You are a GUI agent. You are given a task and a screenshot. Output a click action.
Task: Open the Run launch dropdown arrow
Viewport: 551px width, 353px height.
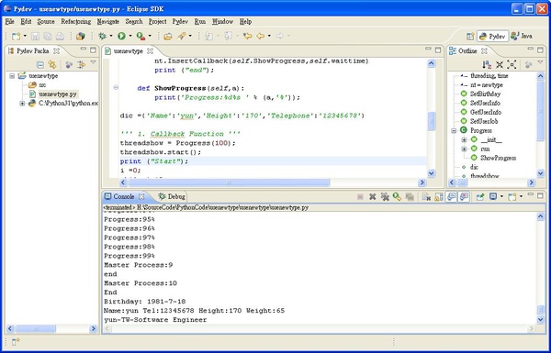(x=130, y=36)
